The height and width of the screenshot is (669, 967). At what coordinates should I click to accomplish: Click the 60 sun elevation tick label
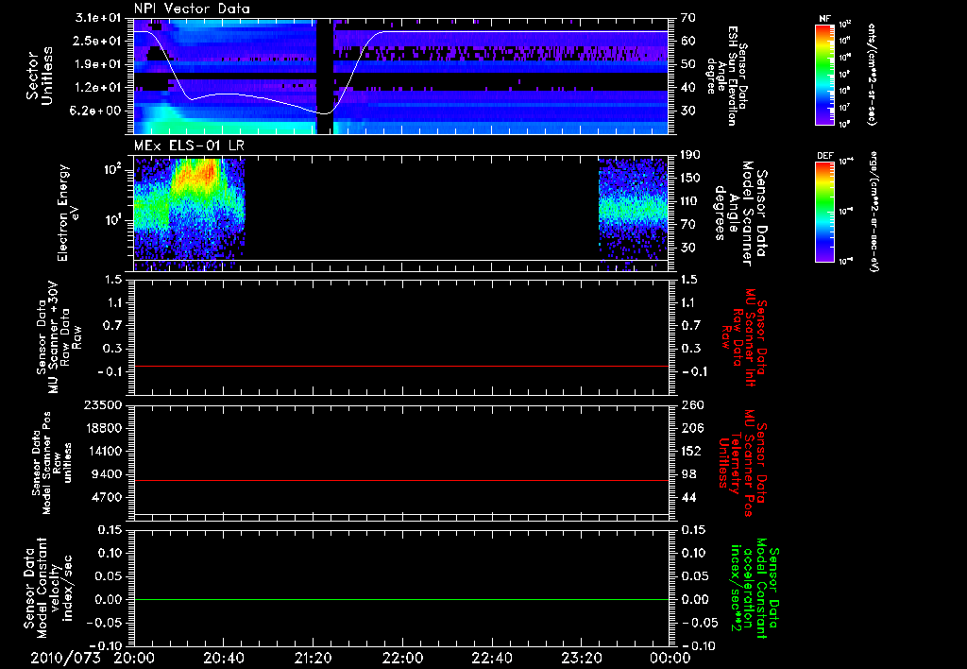tap(687, 41)
